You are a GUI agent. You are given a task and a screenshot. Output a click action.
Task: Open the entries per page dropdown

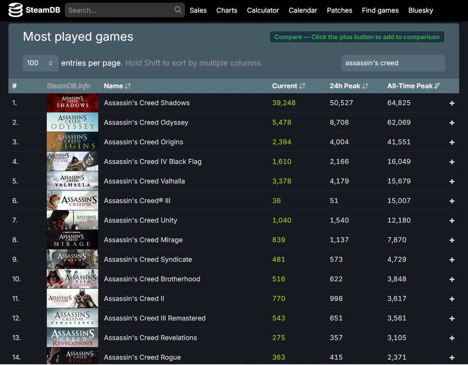pyautogui.click(x=41, y=63)
